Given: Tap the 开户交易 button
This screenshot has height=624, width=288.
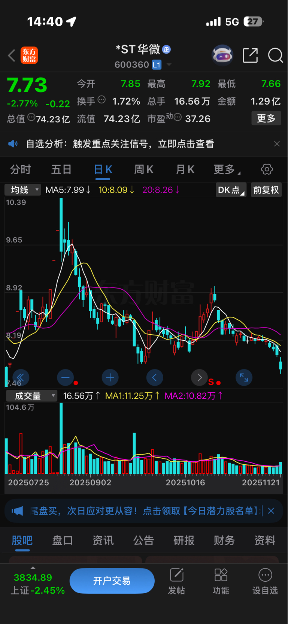Looking at the screenshot, I should tap(112, 581).
